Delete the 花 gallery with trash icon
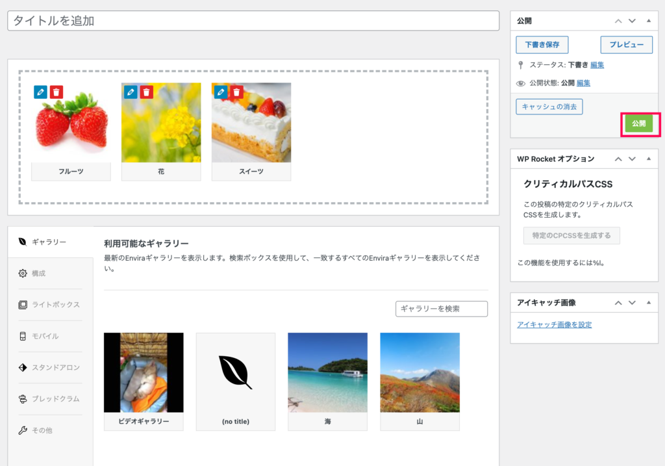Screen dimensions: 665x466 tap(147, 92)
